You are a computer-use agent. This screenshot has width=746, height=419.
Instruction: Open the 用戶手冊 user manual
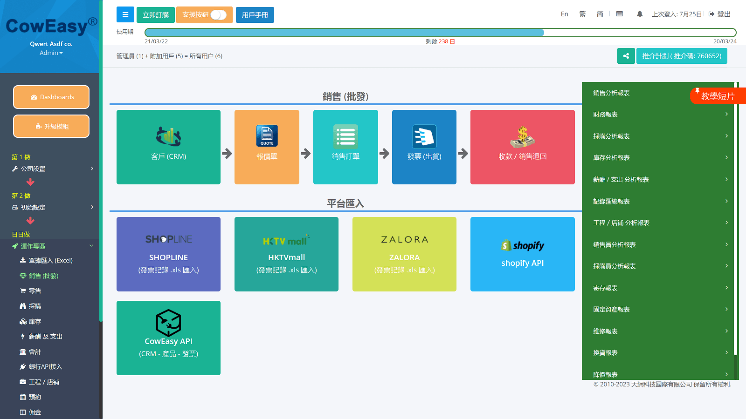tap(255, 14)
